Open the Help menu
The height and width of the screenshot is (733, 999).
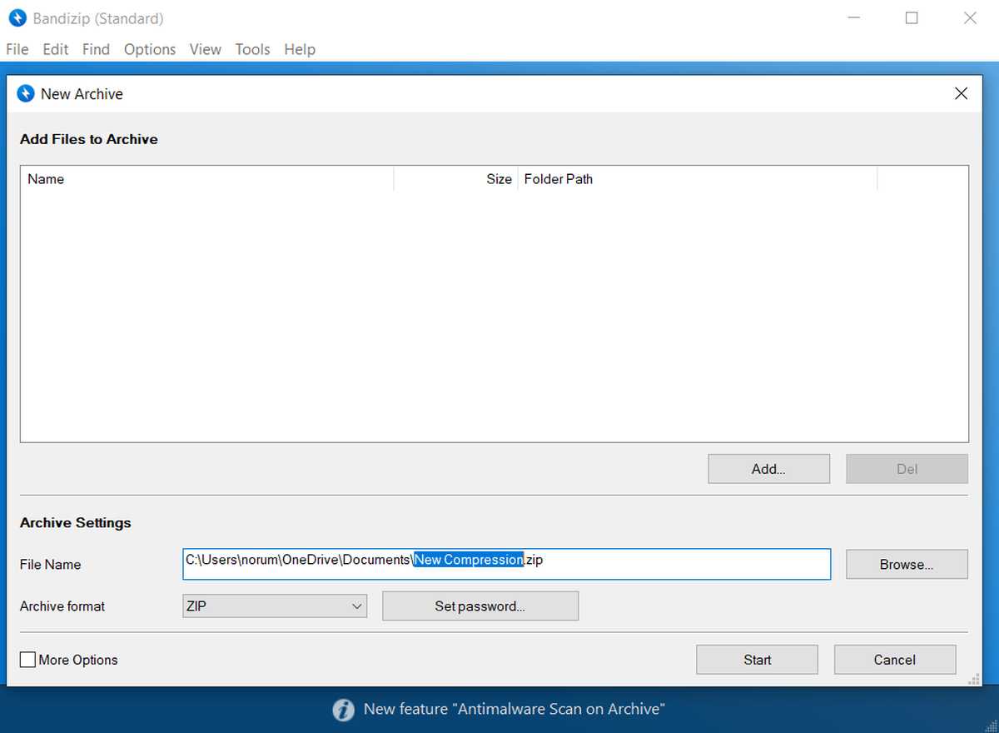coord(300,49)
